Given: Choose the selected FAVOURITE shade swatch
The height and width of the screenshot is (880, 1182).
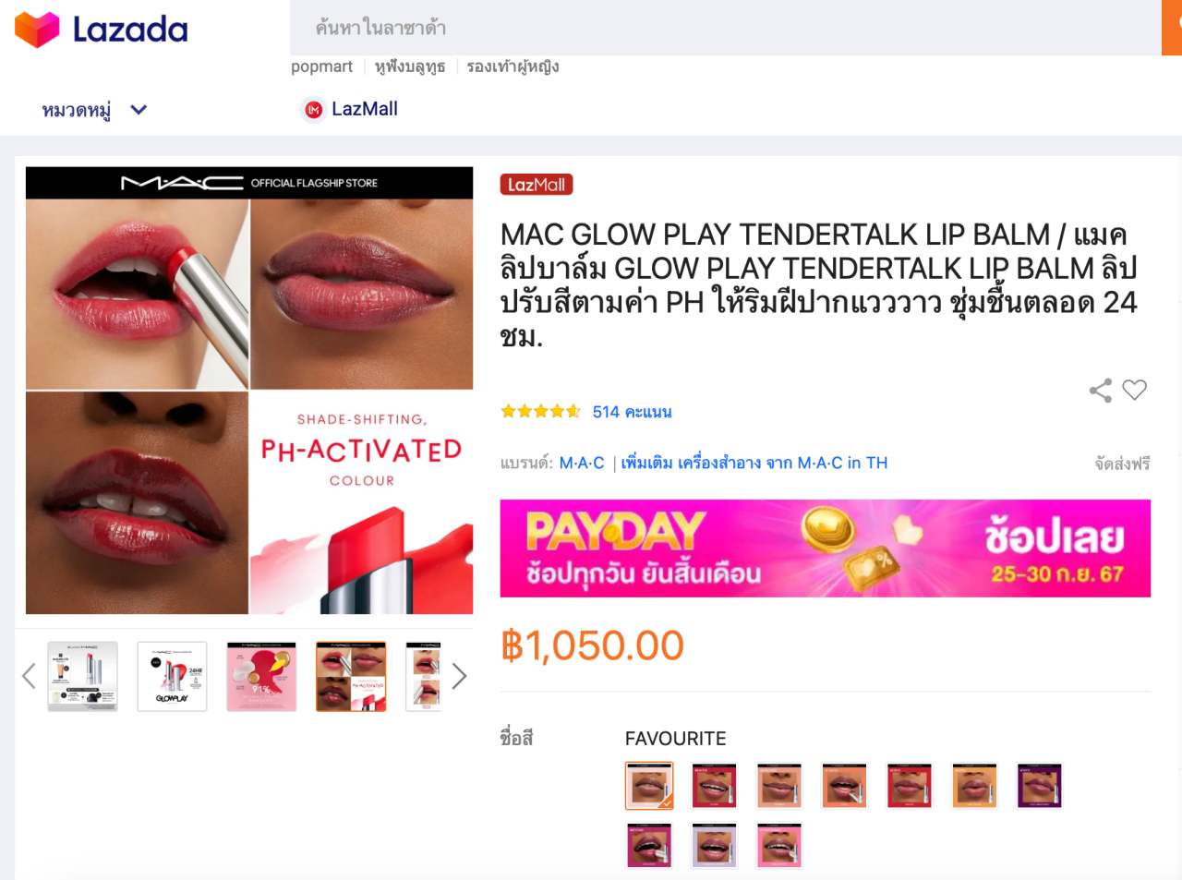Looking at the screenshot, I should click(x=649, y=786).
